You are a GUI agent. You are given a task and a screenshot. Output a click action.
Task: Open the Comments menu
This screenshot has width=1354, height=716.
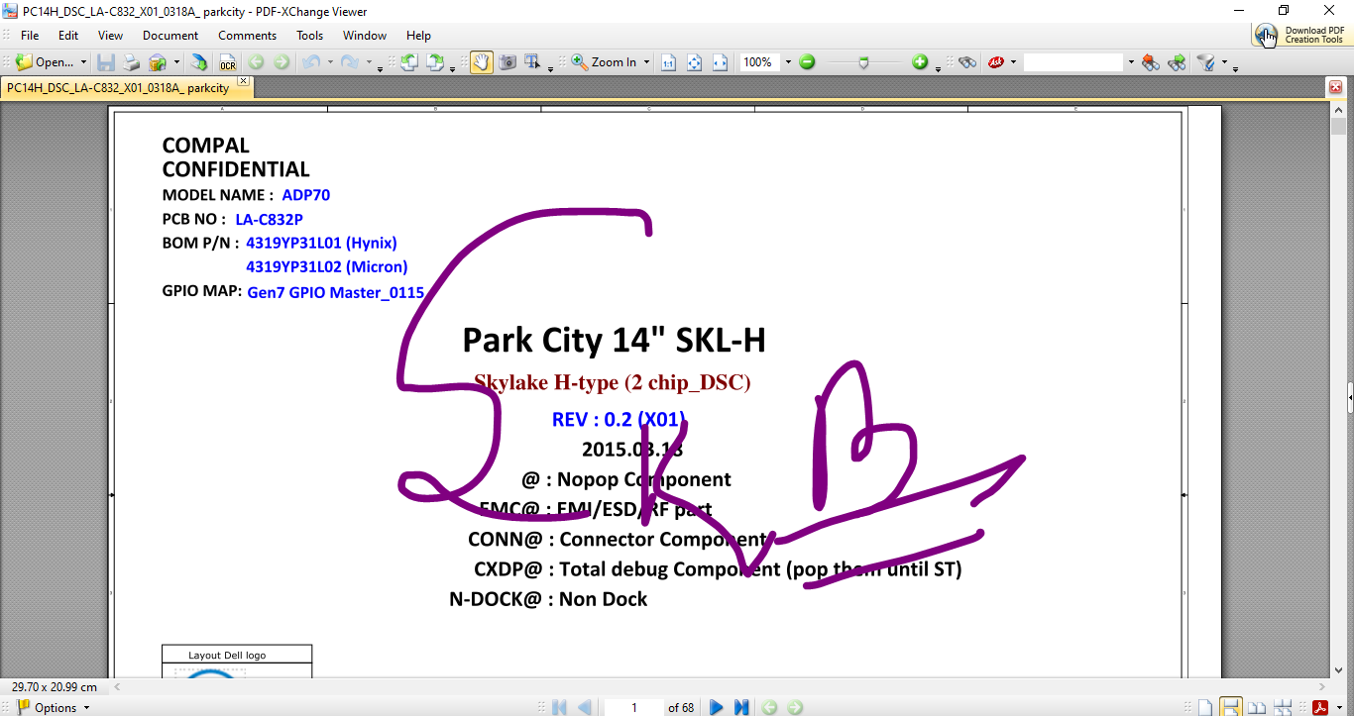[248, 36]
